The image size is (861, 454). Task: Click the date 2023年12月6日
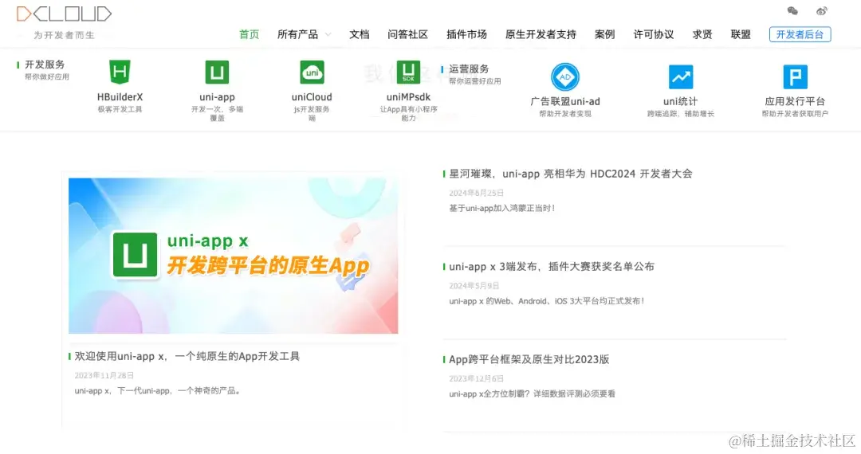tap(476, 379)
